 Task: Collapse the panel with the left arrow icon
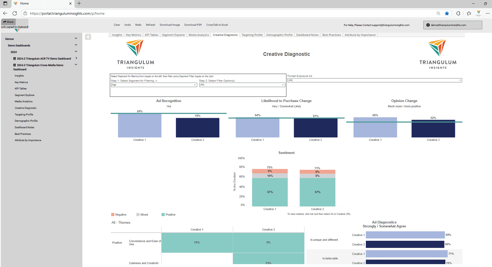coord(88,37)
